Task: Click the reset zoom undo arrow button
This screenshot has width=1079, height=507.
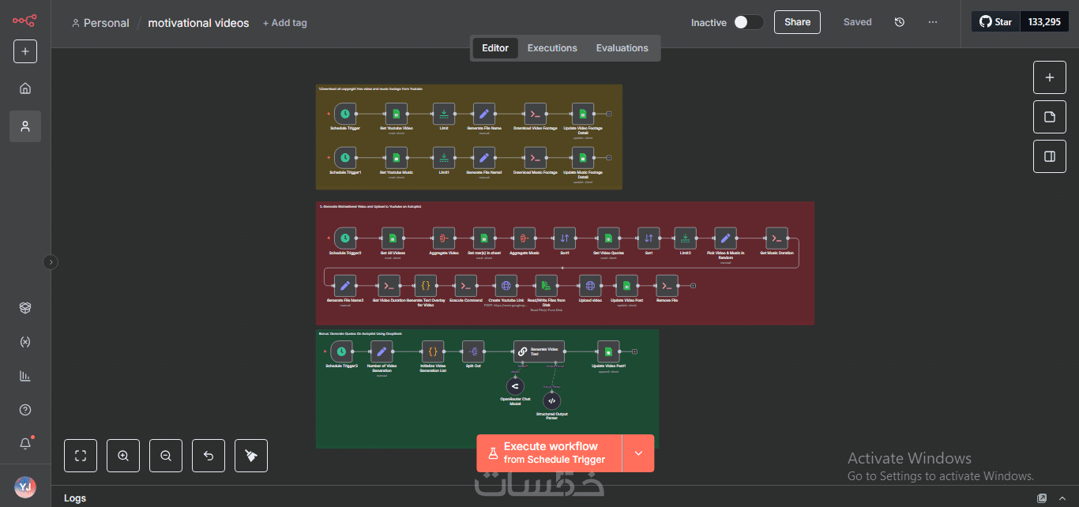Action: coord(209,456)
